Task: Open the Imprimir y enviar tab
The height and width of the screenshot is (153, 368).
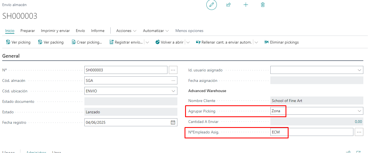Action: coord(55,31)
